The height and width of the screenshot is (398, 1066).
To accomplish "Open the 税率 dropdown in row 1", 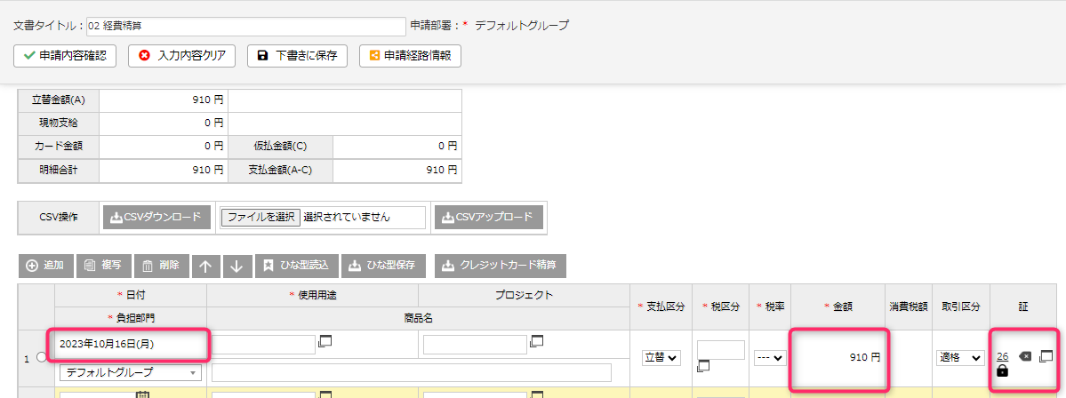I will (x=769, y=357).
